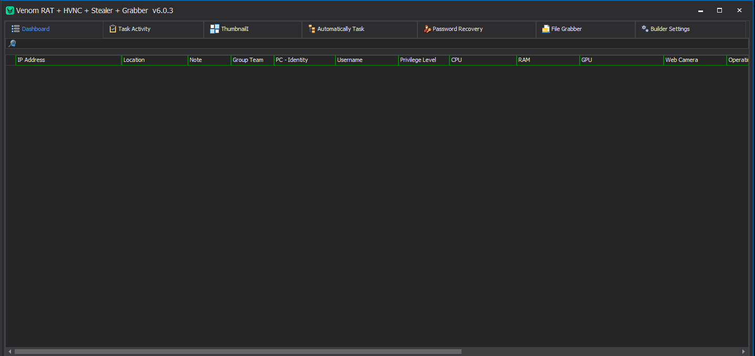Open the Builder Settings tab
This screenshot has width=755, height=356.
tap(669, 29)
